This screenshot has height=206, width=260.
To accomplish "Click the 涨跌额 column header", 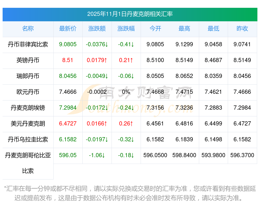I will pos(97,29).
